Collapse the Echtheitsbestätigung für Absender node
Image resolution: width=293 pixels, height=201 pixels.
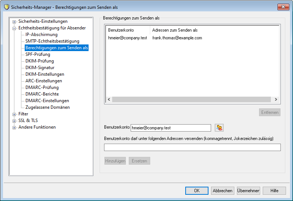pos(14,28)
